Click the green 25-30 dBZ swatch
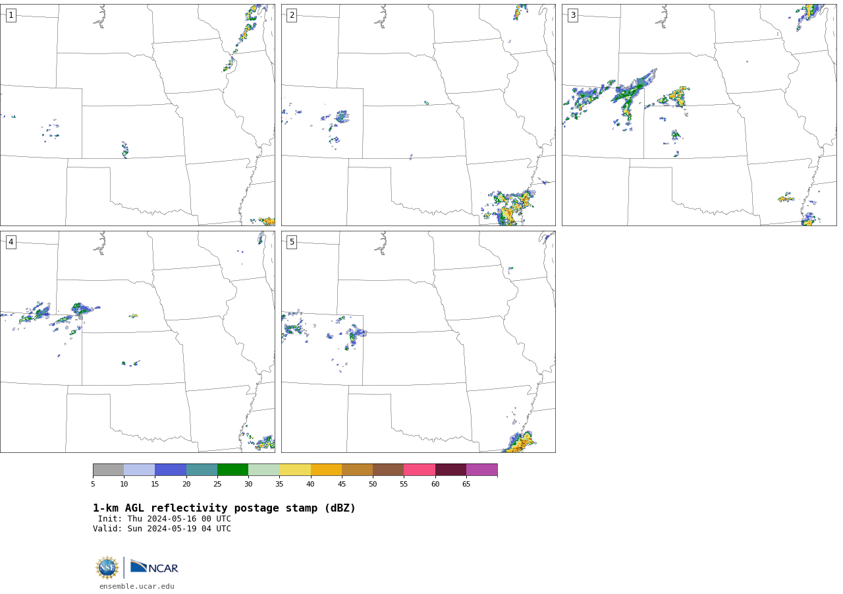This screenshot has width=843, height=594. [x=232, y=470]
